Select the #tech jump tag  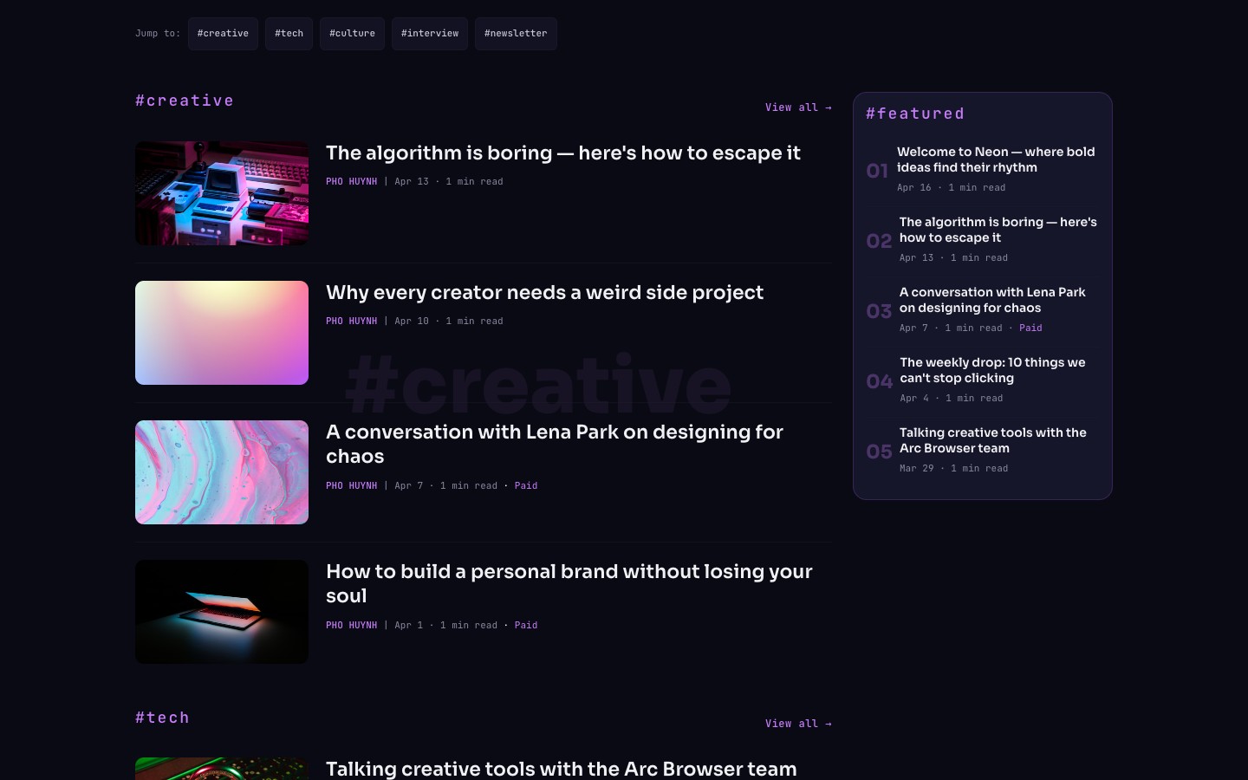click(289, 33)
